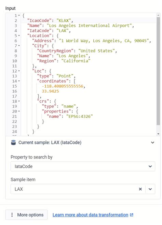Click the "Current sample: LAX (IataCode)" heading
Viewport: 162px width, 225px height.
(x=50, y=142)
